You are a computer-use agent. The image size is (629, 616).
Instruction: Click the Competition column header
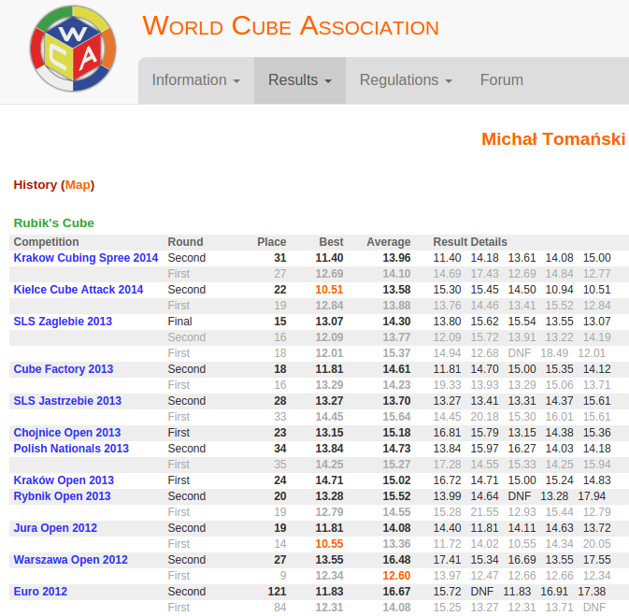(46, 242)
